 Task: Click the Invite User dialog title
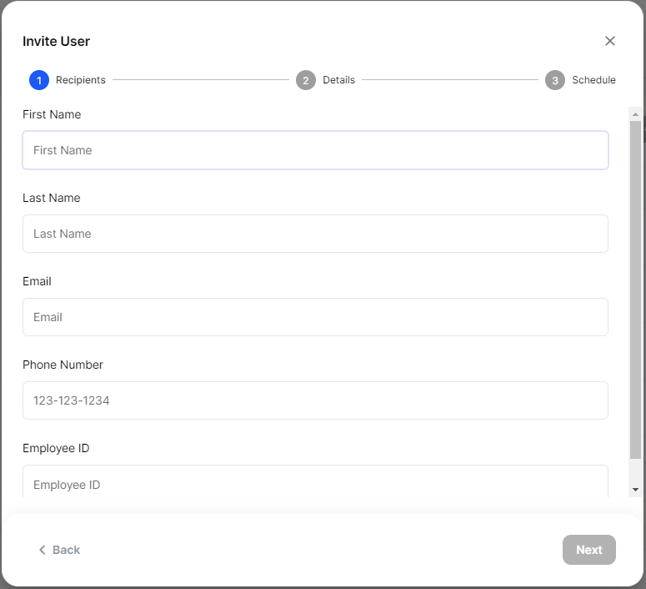[56, 41]
